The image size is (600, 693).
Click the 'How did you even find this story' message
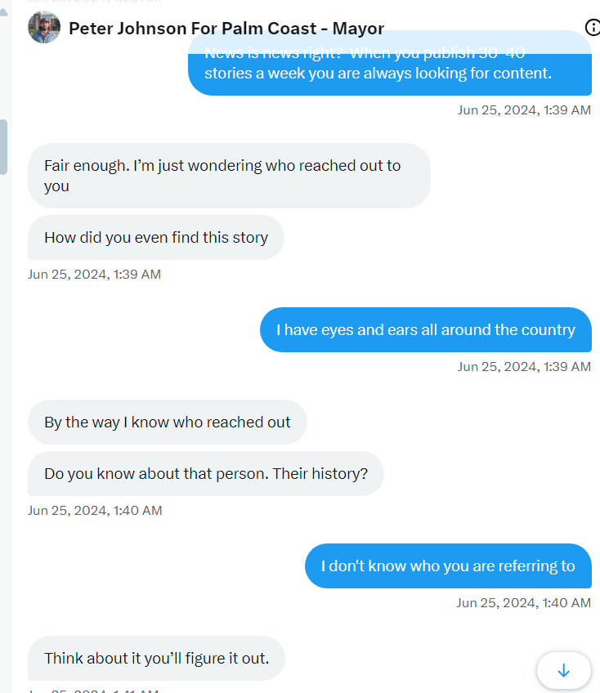coord(156,238)
